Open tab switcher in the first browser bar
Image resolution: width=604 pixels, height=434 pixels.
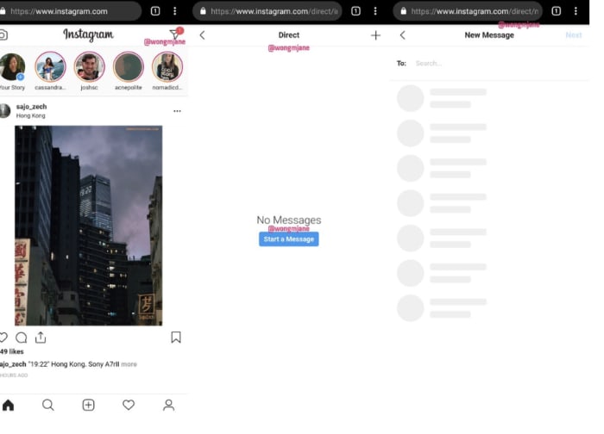tap(154, 11)
